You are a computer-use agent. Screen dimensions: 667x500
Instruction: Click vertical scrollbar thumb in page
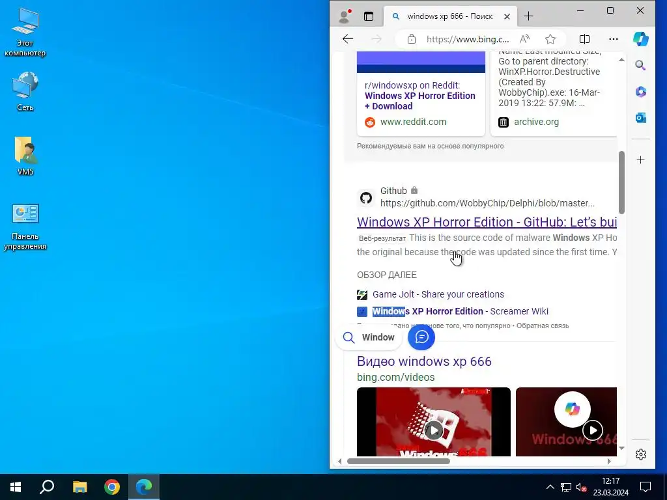tap(621, 182)
